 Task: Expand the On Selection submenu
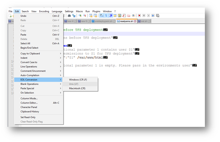click(39, 93)
